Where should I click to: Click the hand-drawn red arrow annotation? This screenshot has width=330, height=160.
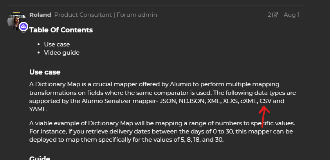click(264, 116)
